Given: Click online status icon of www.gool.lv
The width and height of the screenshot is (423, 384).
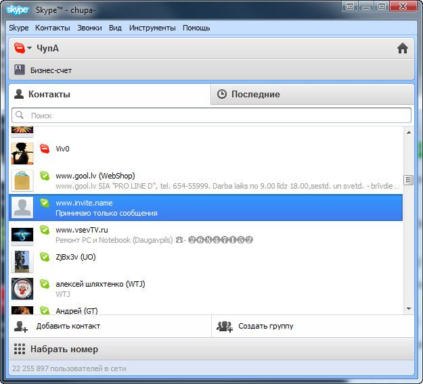Looking at the screenshot, I should pos(45,176).
